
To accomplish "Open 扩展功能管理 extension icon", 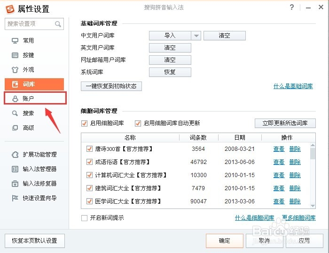I will [15, 155].
